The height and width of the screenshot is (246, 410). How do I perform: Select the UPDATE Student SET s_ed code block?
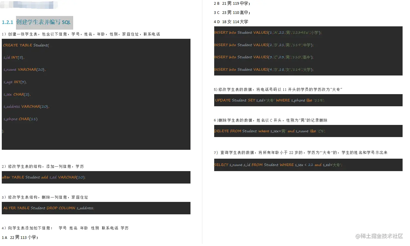tap(308, 100)
